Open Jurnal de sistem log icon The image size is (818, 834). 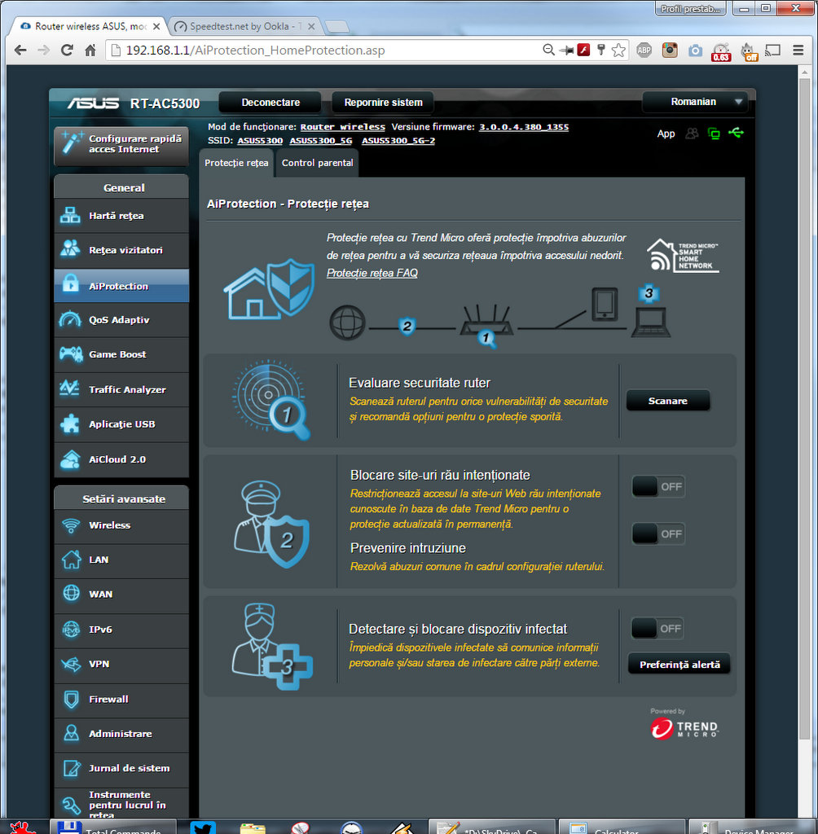71,768
